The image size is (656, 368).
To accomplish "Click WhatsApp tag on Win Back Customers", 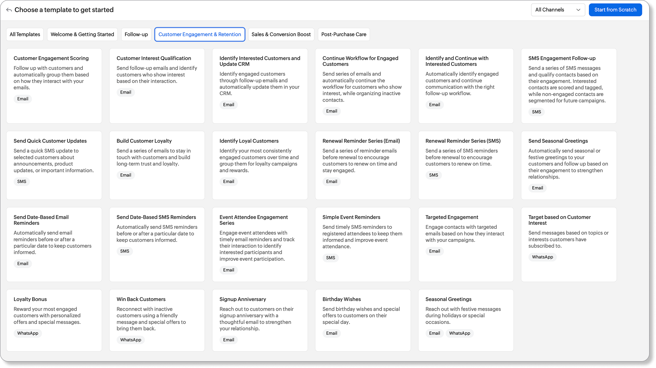I will [131, 340].
